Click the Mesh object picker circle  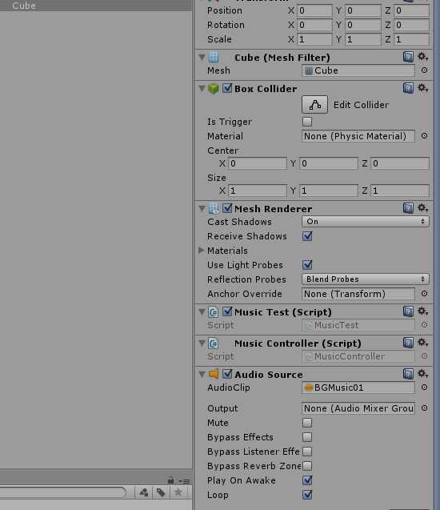click(x=425, y=70)
